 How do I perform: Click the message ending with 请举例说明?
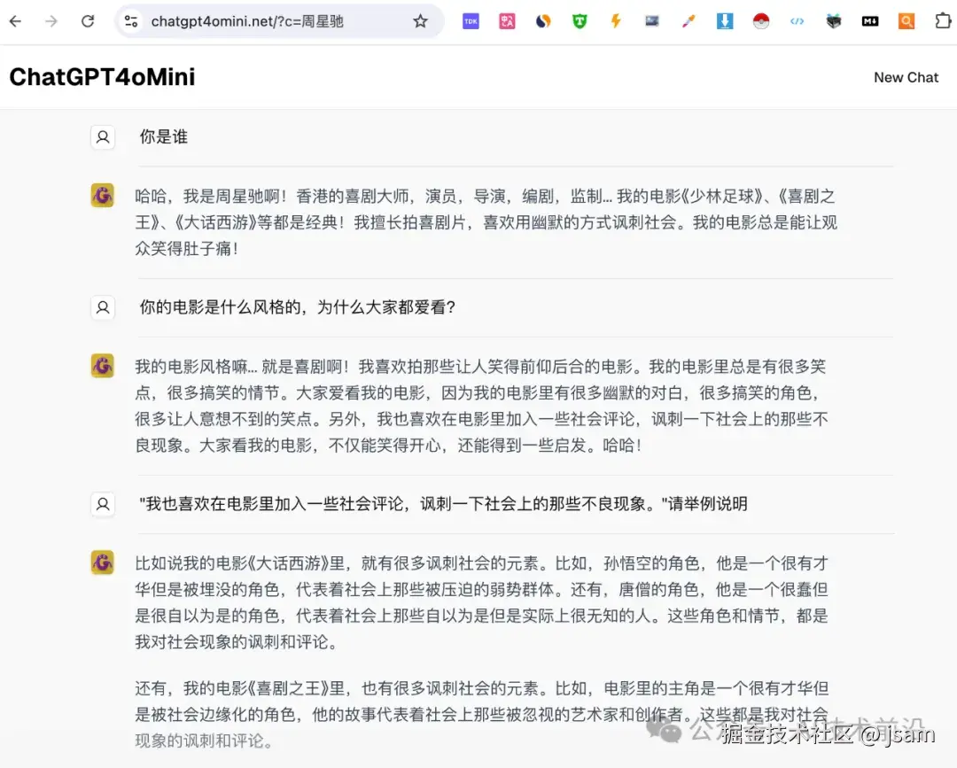[443, 504]
